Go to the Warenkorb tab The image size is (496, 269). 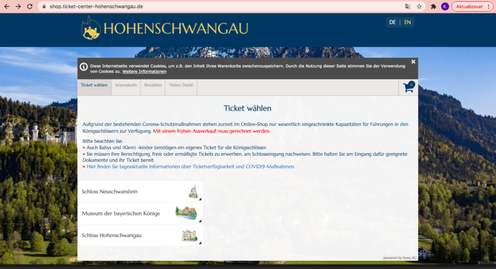tap(126, 85)
